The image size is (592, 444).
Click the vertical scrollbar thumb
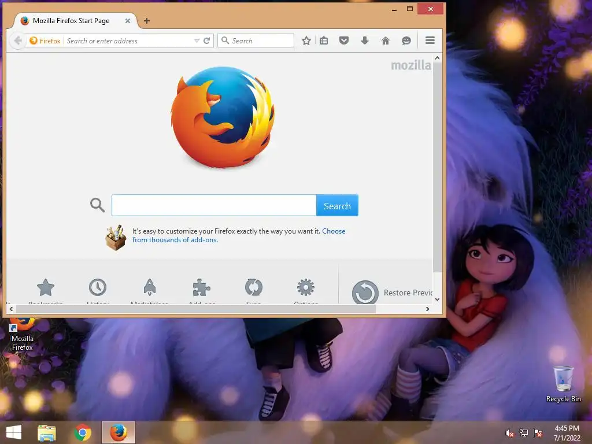[x=437, y=167]
